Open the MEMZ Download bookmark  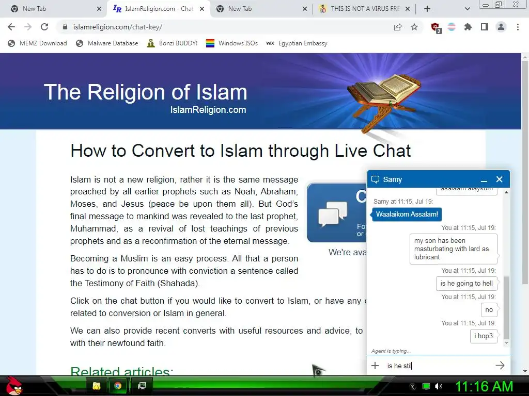pos(37,43)
